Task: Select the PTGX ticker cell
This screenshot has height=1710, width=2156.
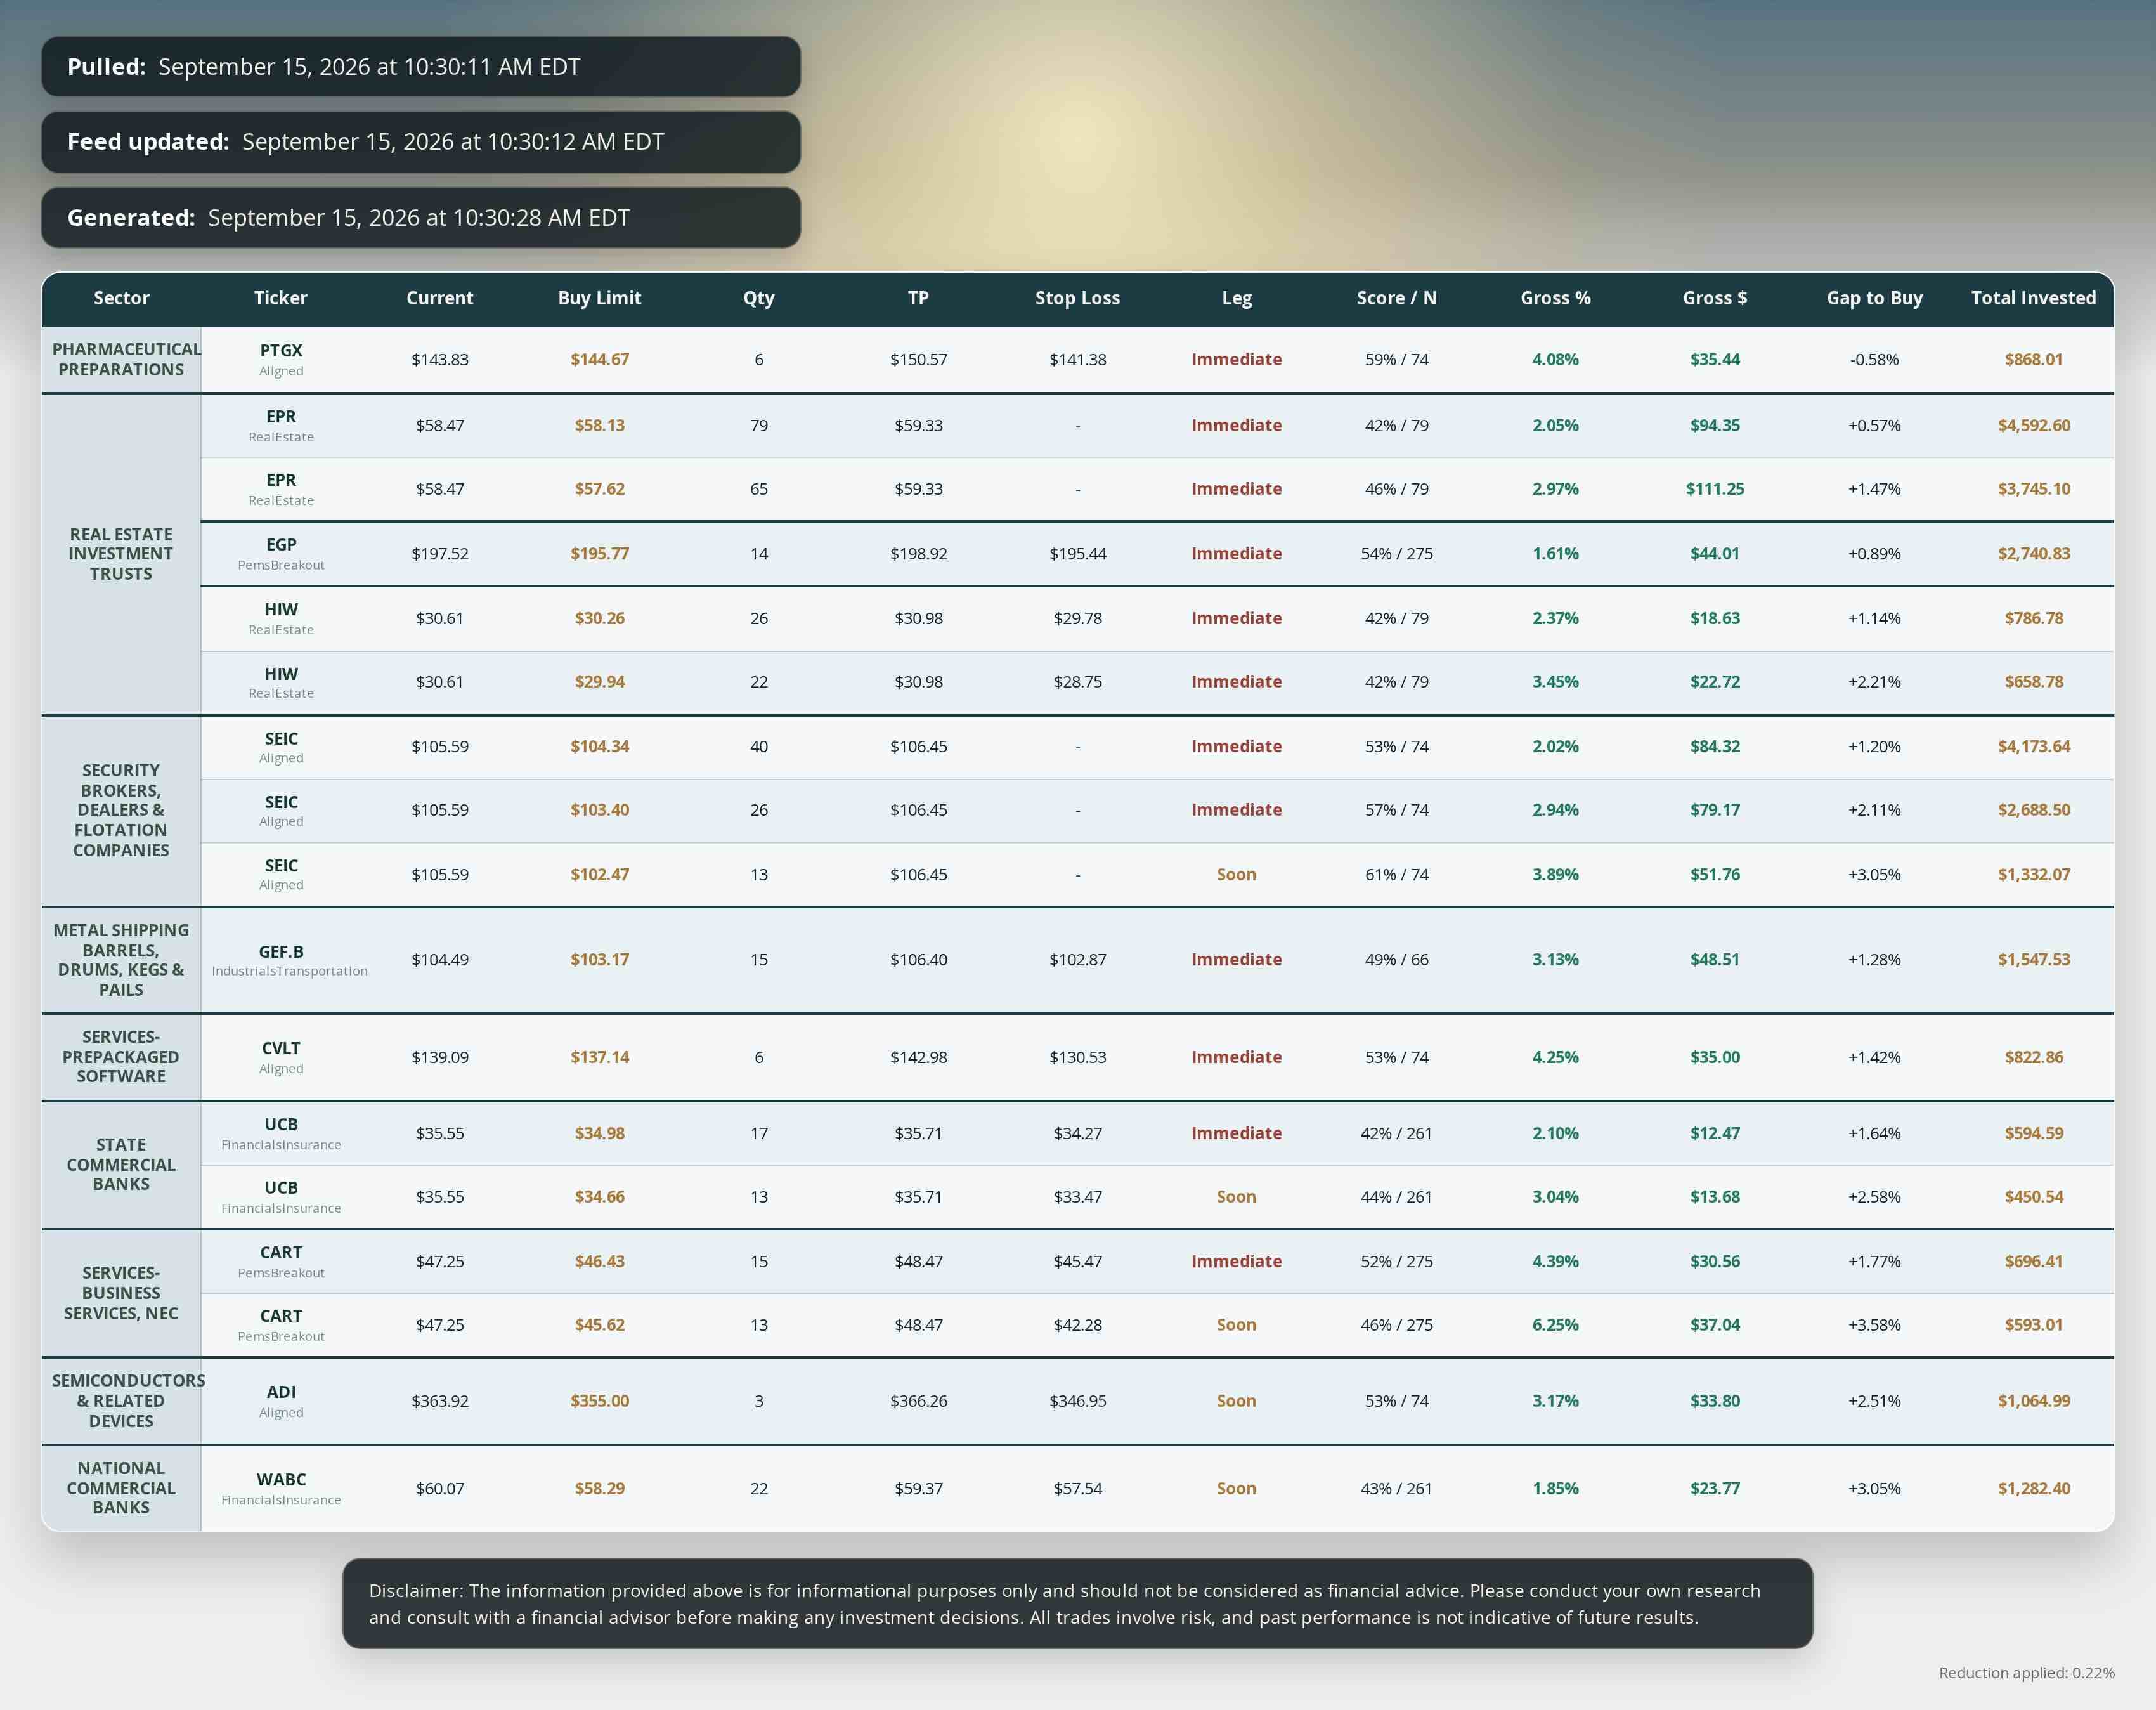Action: pyautogui.click(x=281, y=360)
